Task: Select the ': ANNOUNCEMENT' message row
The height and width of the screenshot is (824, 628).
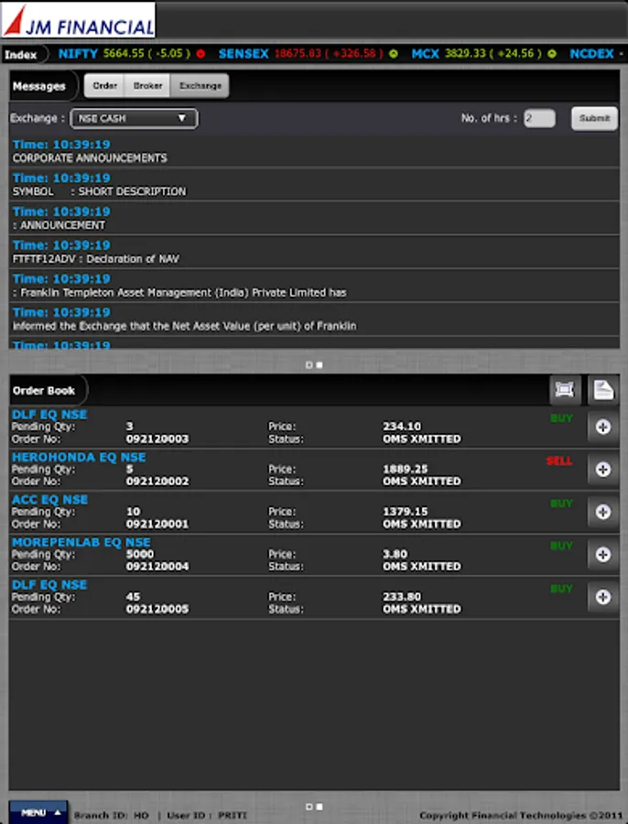Action: [314, 219]
